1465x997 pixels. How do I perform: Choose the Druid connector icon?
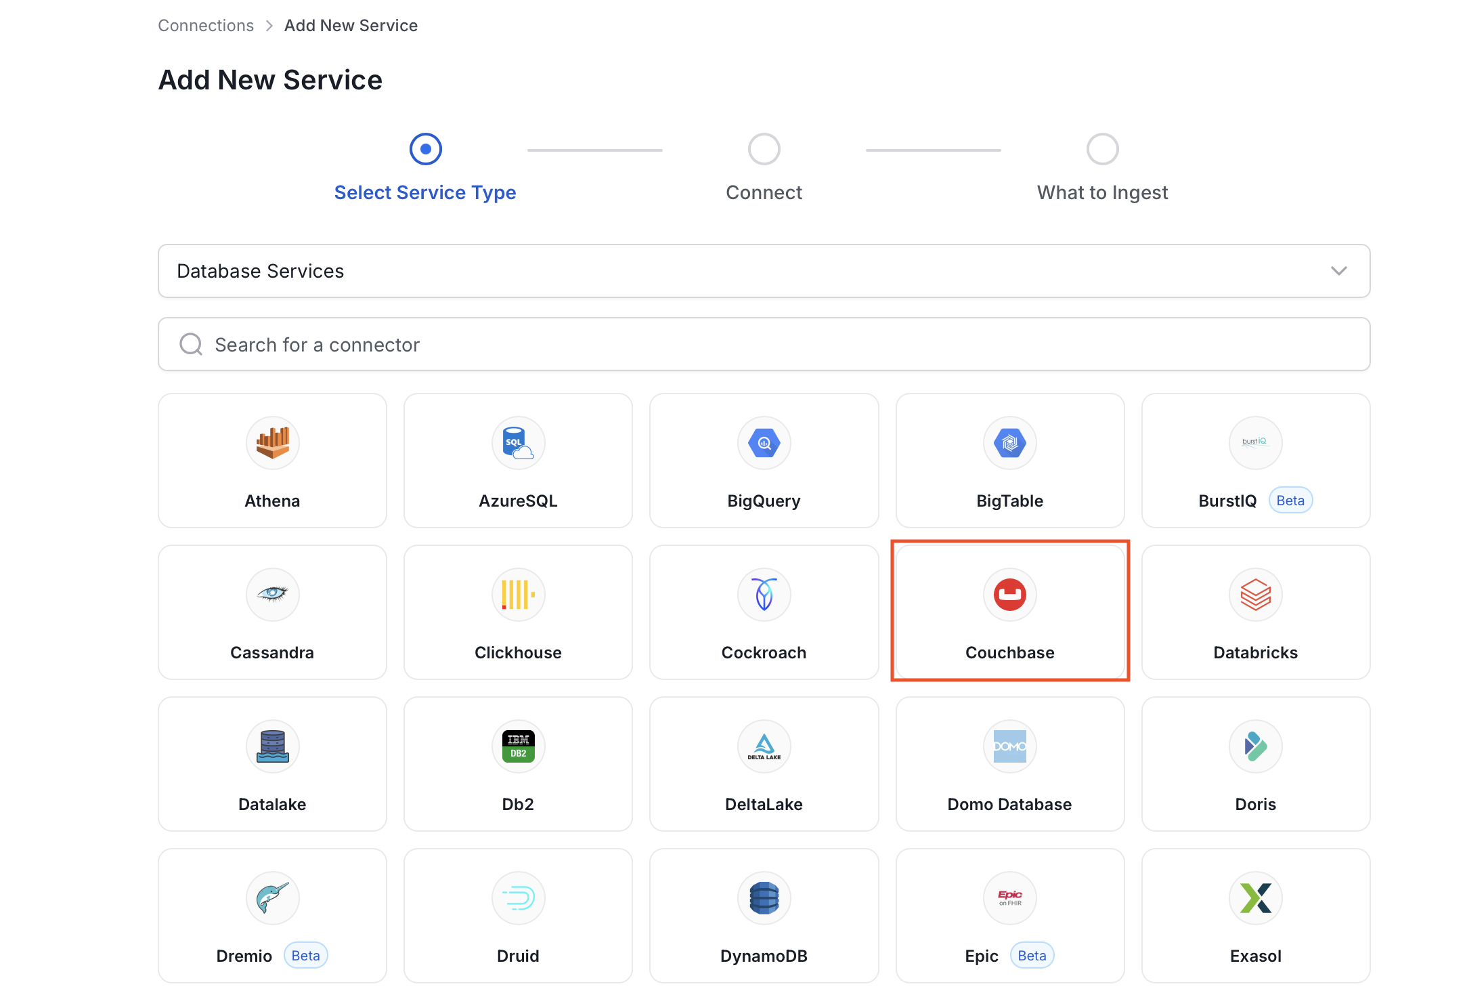[518, 898]
